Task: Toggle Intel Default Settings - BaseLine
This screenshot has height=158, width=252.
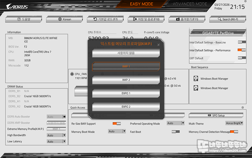Action: [x=242, y=42]
